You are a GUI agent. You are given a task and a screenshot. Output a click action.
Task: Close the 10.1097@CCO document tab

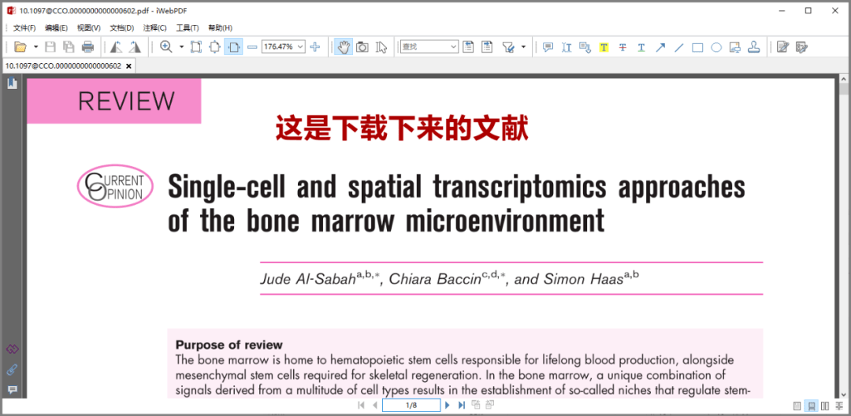click(x=129, y=66)
